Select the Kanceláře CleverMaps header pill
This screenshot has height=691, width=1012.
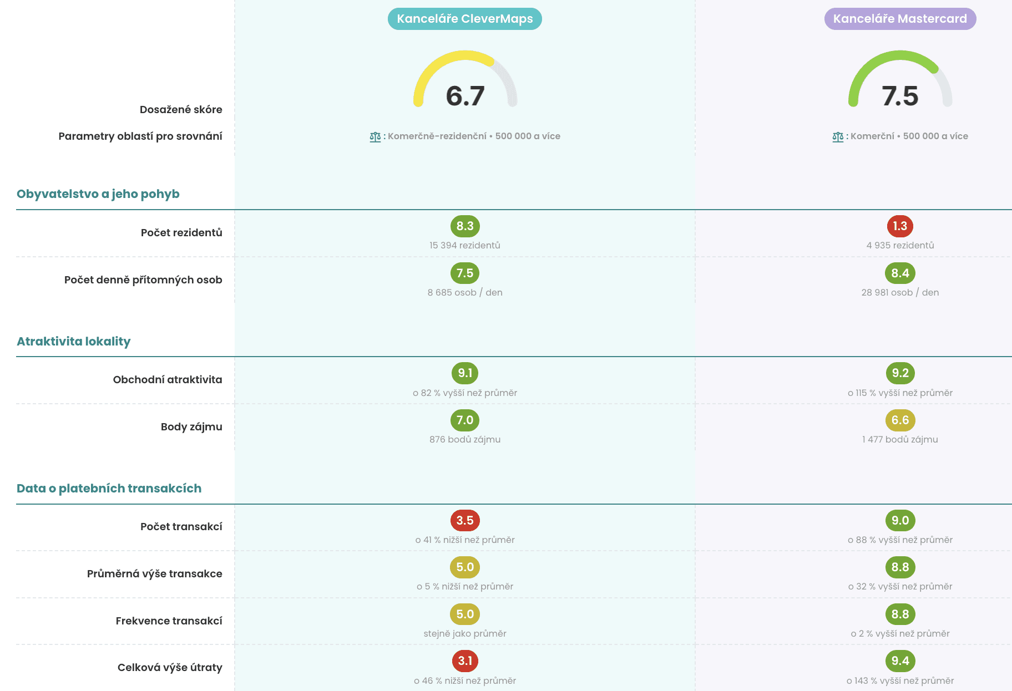click(x=465, y=18)
